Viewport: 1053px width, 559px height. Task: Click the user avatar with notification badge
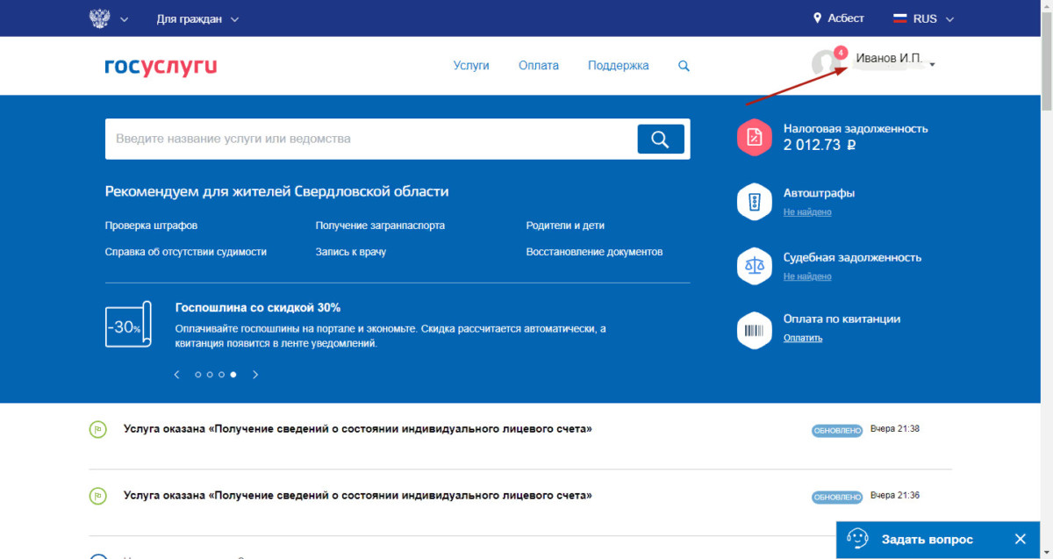(x=826, y=62)
